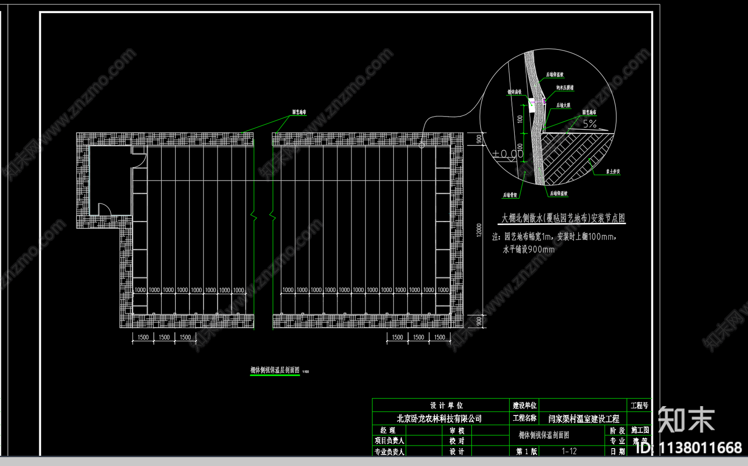Select the sheet name 棚体侧视保温剖面图 in title block
The image size is (748, 466).
tap(544, 435)
